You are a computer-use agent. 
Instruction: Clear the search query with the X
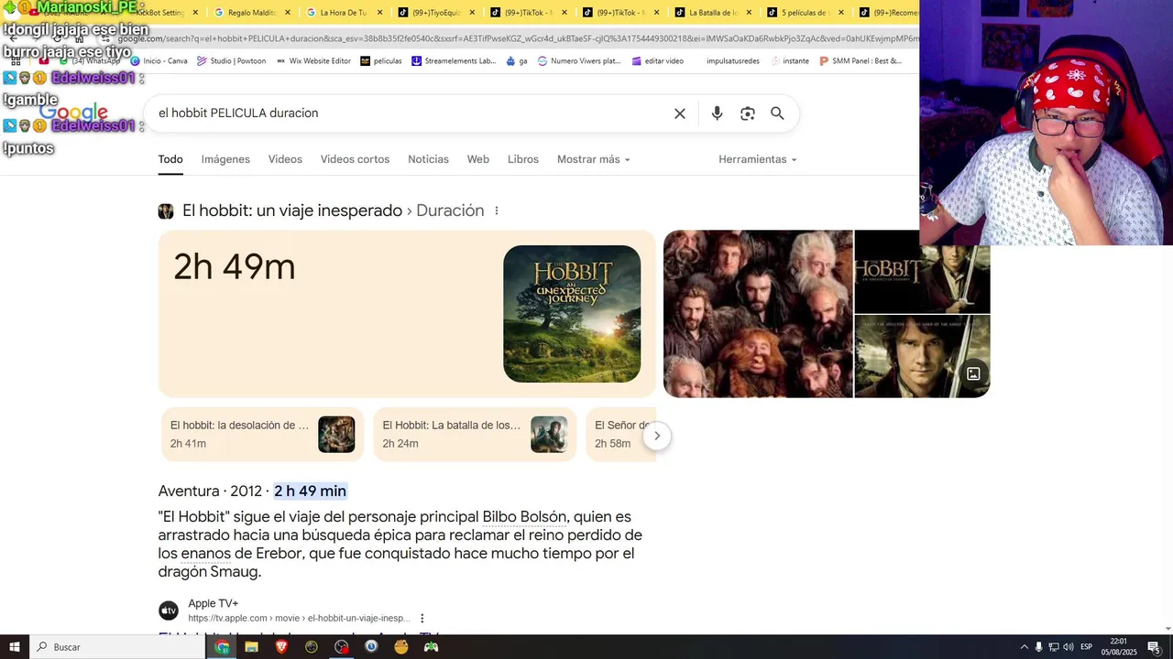680,113
